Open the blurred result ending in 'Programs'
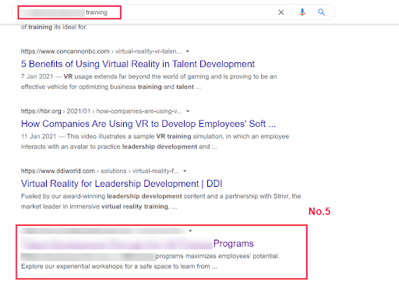The width and height of the screenshot is (399, 284). pos(137,244)
